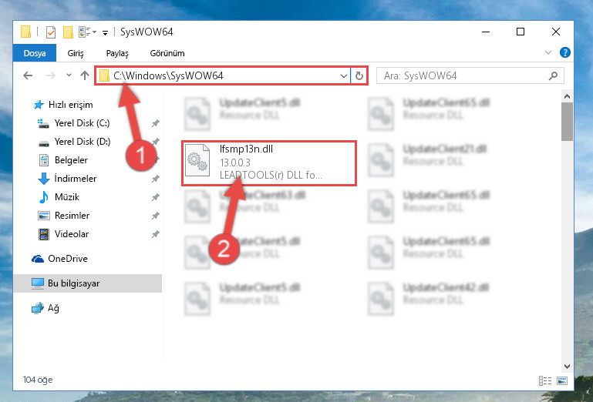This screenshot has width=593, height=402.
Task: Switch to the details view layout
Action: coord(545,380)
